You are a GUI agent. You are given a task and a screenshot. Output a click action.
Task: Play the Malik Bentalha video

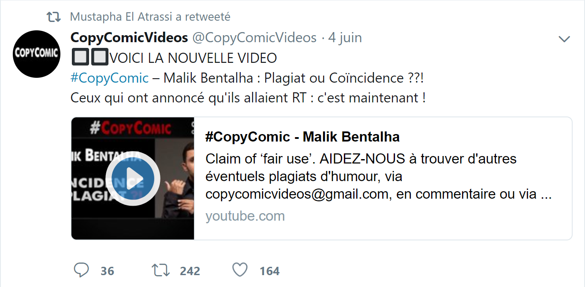pos(133,178)
